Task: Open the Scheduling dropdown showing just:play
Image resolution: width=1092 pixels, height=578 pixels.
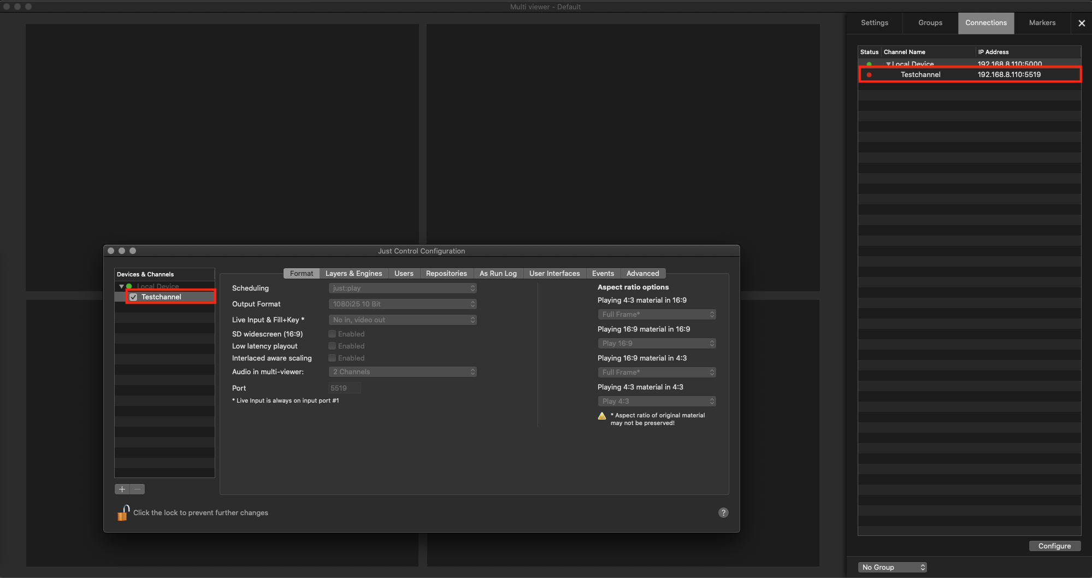Action: click(403, 288)
